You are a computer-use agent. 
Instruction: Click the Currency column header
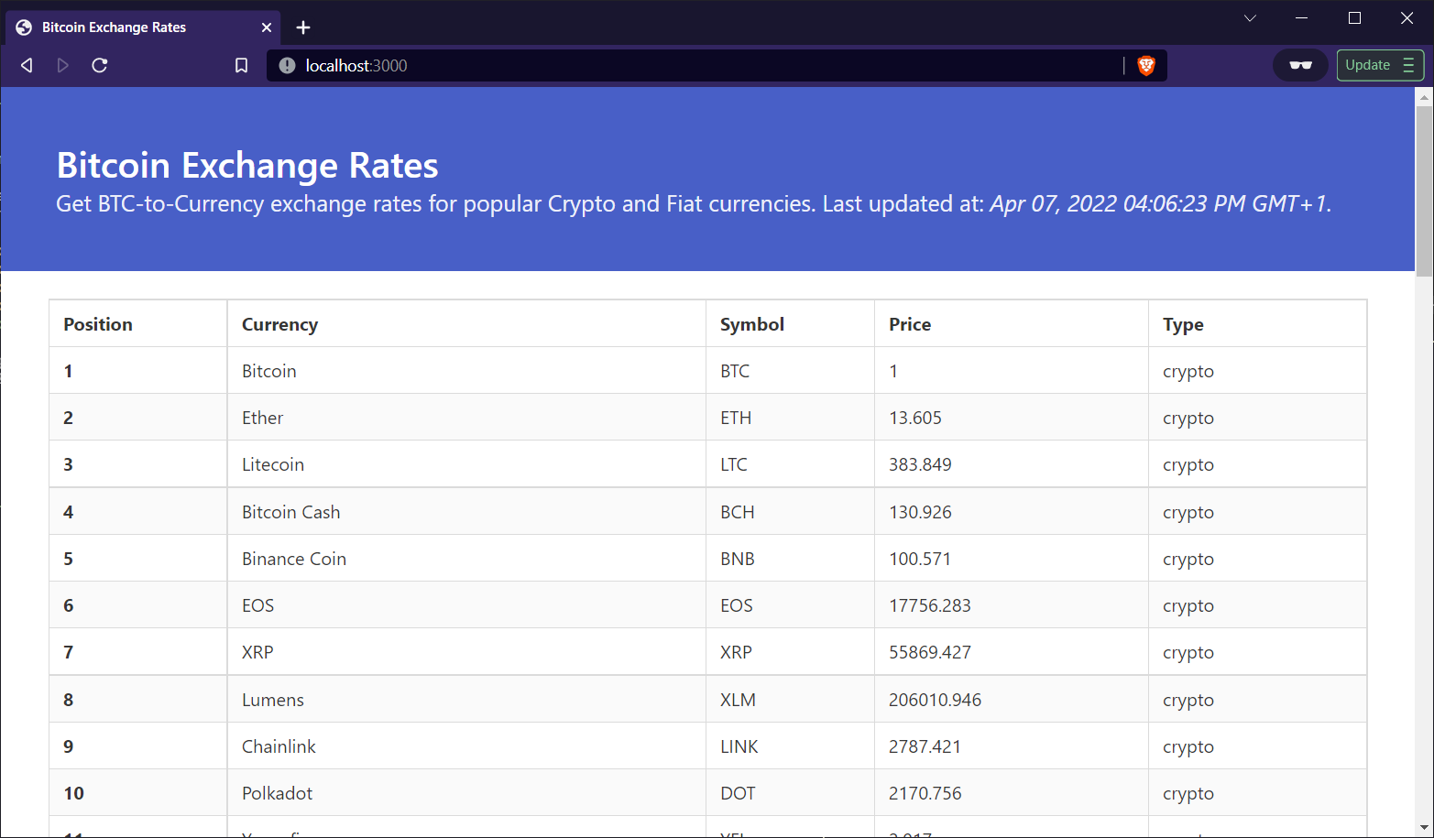279,324
